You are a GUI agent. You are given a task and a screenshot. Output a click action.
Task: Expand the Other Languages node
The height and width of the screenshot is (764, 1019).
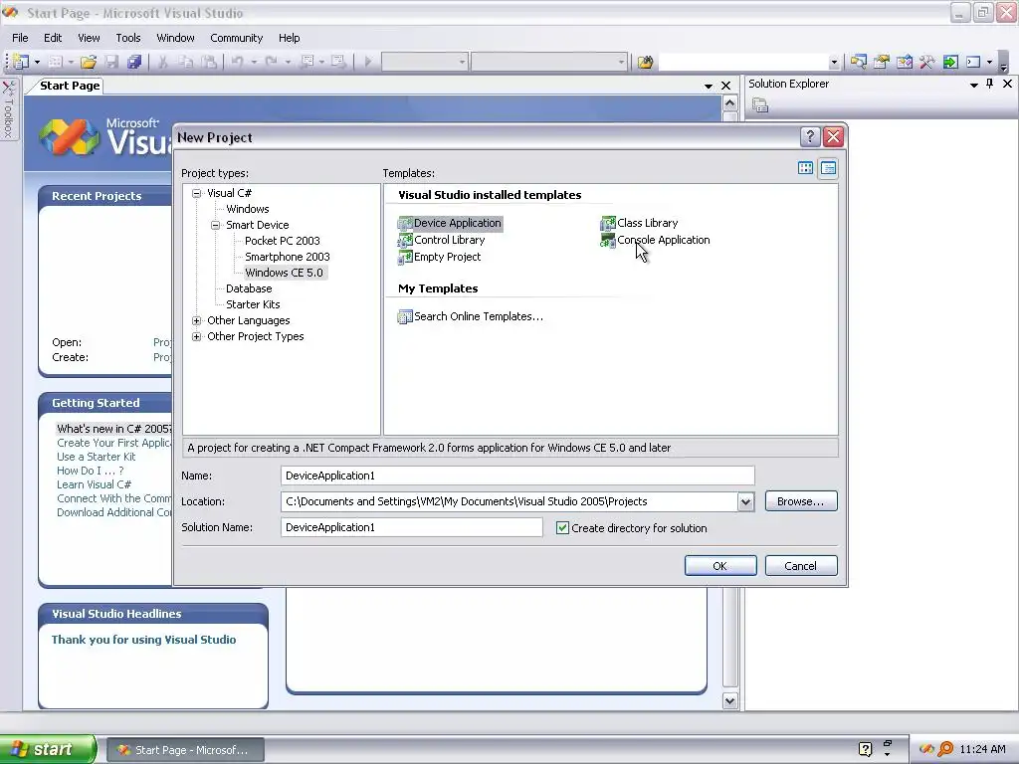point(196,320)
